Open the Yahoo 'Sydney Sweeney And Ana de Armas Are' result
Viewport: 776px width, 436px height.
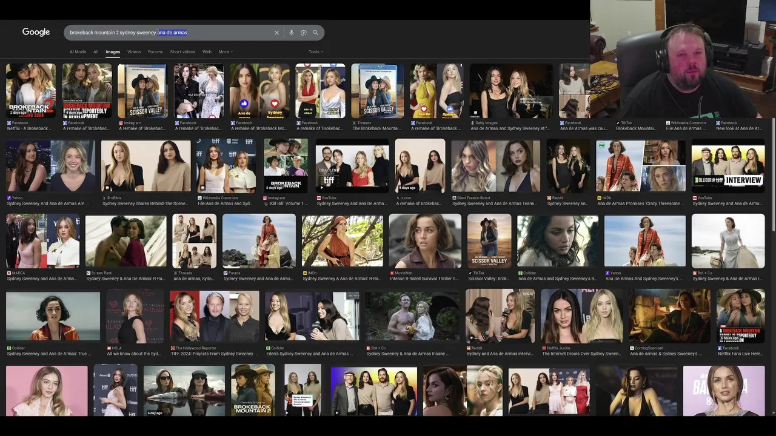(x=51, y=166)
